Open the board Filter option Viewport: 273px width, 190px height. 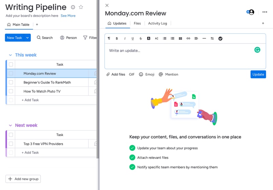[90, 38]
